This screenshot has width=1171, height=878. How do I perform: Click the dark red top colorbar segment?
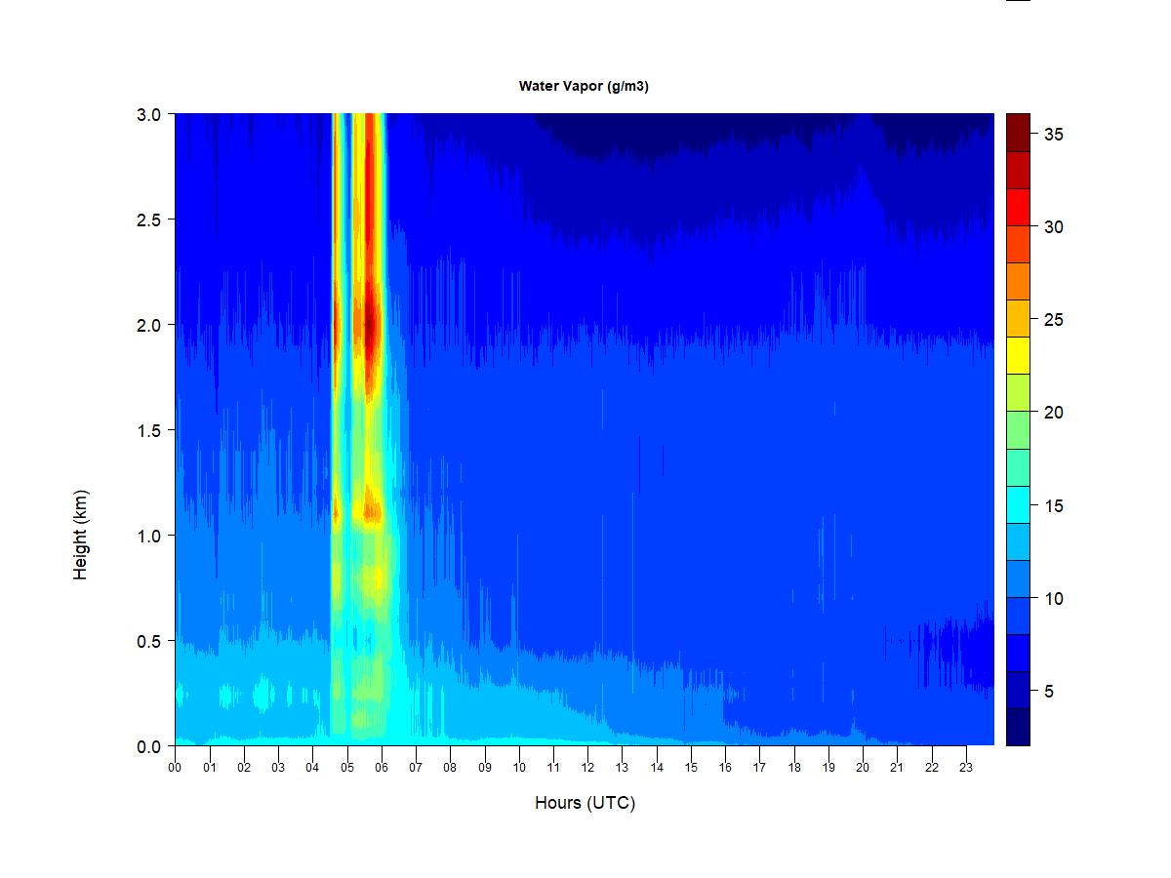click(x=1018, y=133)
